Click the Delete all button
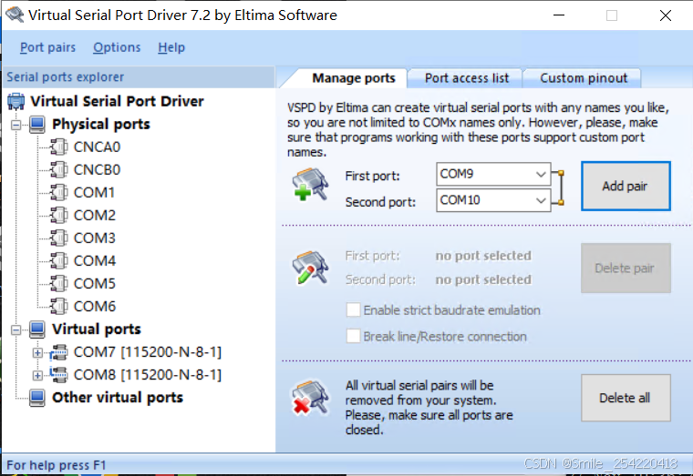Image resolution: width=693 pixels, height=476 pixels. point(626,398)
